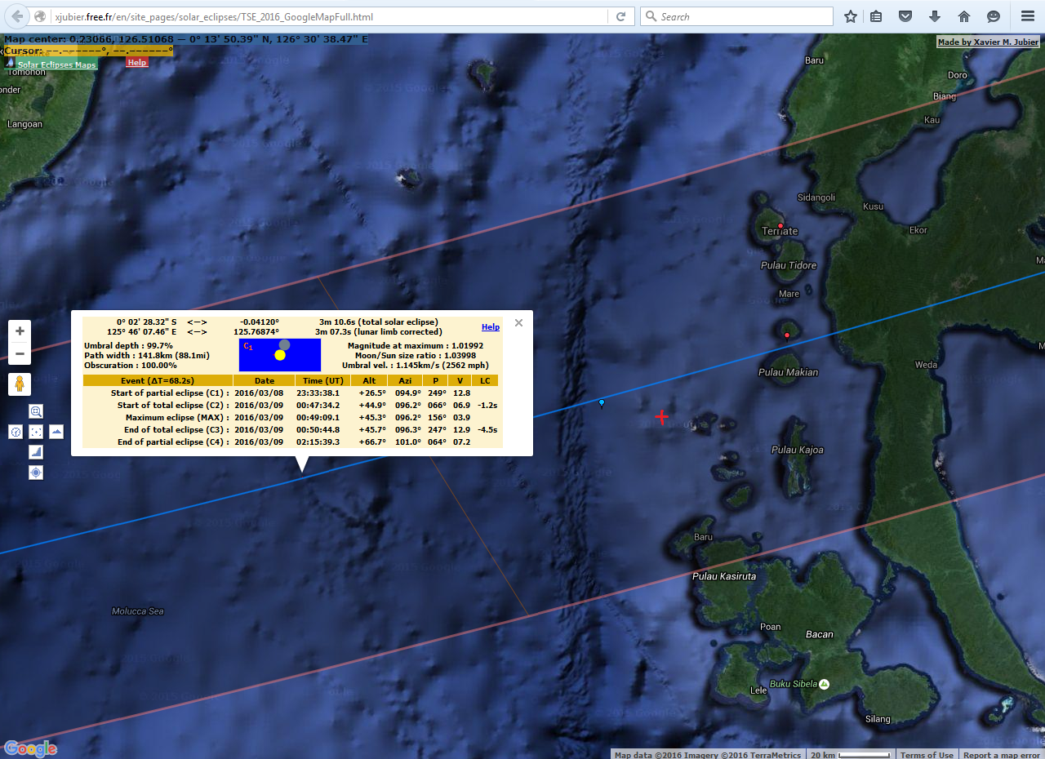Select Start of total eclipse (C2) label

pyautogui.click(x=173, y=405)
